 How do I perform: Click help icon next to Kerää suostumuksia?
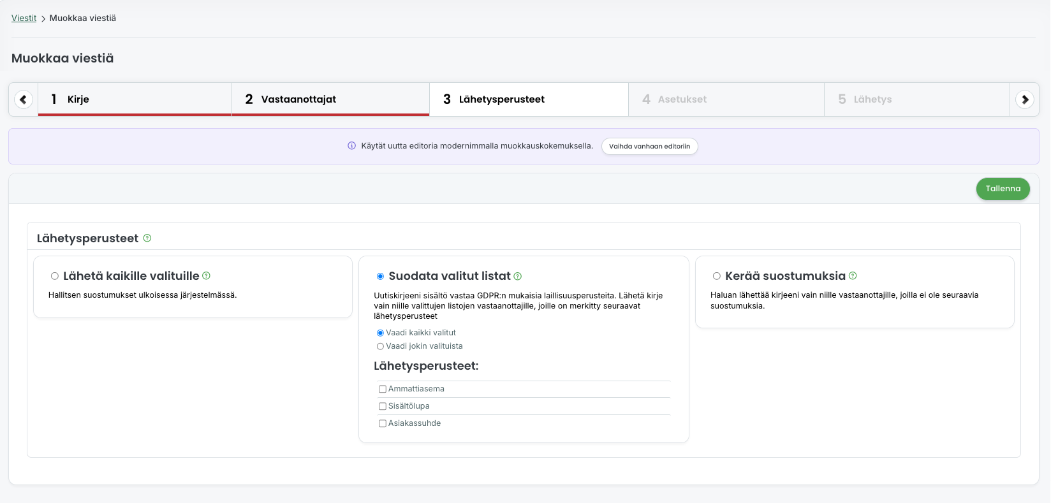(x=853, y=275)
